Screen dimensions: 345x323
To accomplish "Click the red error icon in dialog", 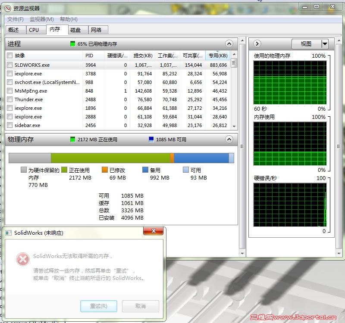I will pos(23,259).
